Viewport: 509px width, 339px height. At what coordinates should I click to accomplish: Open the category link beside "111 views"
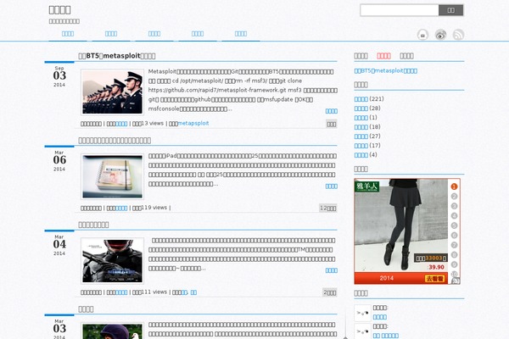[121, 292]
